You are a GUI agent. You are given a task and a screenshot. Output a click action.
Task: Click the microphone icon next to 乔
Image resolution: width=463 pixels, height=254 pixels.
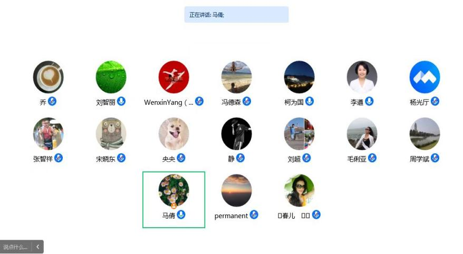click(52, 101)
